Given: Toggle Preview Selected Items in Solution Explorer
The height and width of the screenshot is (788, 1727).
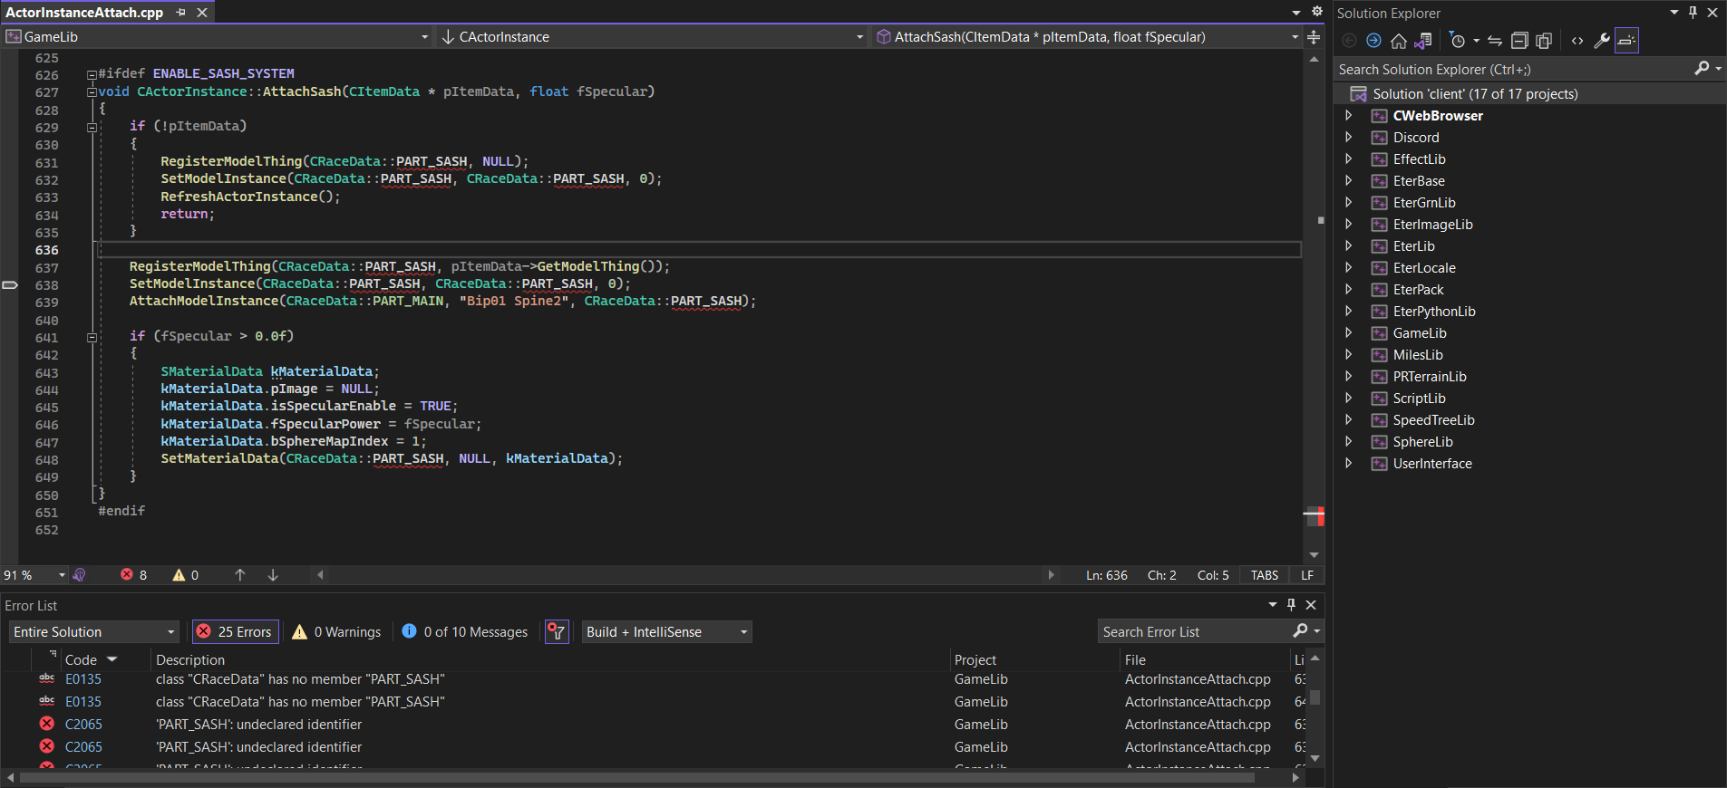Looking at the screenshot, I should [1627, 41].
